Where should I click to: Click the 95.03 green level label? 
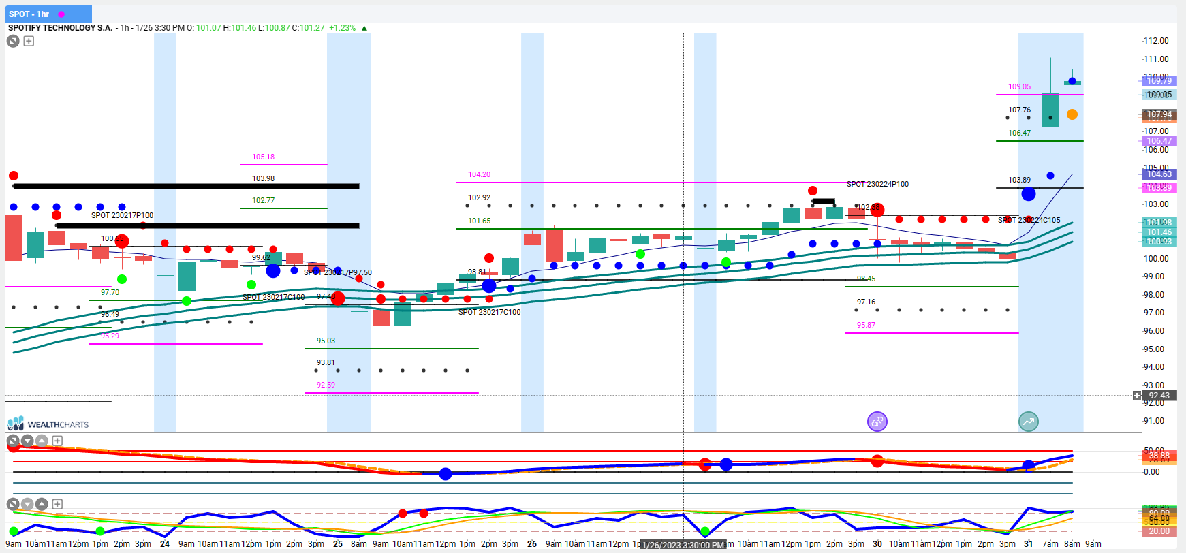pos(326,341)
